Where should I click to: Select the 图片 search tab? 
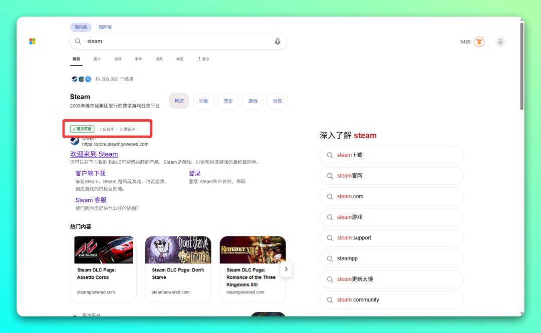[x=97, y=59]
